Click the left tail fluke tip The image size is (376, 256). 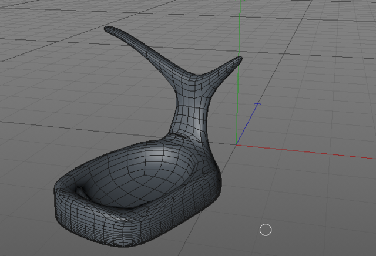pyautogui.click(x=107, y=29)
